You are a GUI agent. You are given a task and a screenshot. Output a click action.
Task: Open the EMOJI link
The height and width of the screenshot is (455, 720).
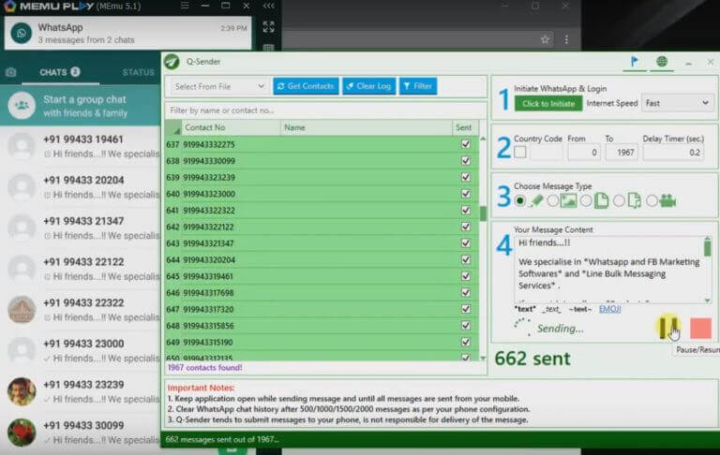tap(609, 309)
